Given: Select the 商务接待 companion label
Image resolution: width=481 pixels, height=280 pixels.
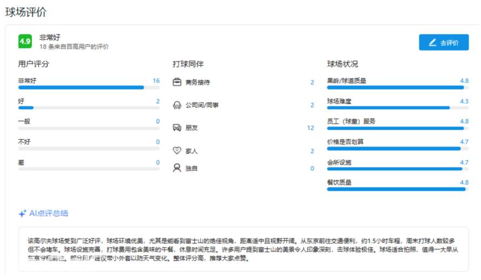Looking at the screenshot, I should coord(197,82).
